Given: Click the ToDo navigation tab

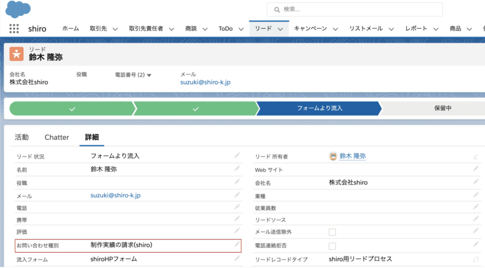Looking at the screenshot, I should click(226, 29).
